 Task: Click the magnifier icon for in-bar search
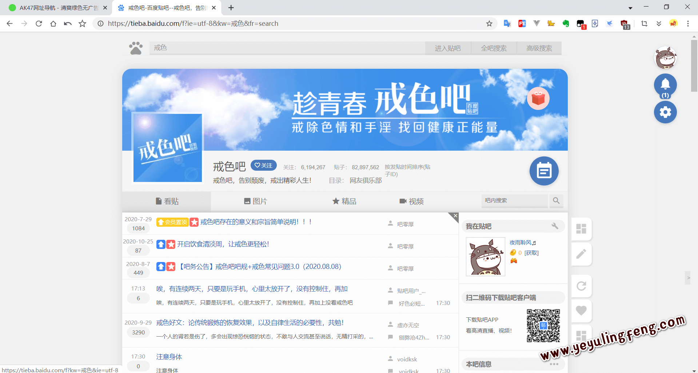pyautogui.click(x=556, y=201)
